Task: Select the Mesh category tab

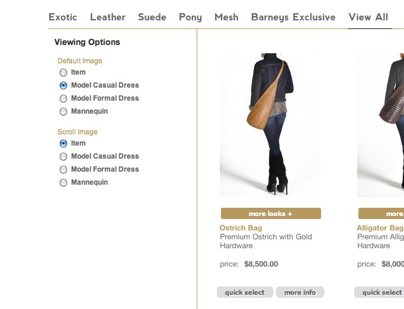Action: coord(226,17)
